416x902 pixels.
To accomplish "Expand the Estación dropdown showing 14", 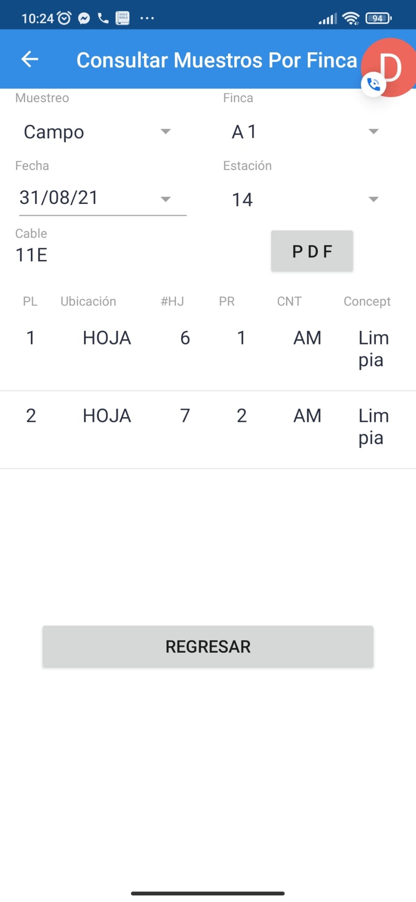I will pyautogui.click(x=305, y=199).
